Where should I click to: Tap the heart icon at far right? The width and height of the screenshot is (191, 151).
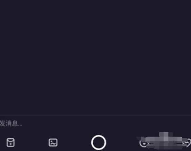coord(187,143)
